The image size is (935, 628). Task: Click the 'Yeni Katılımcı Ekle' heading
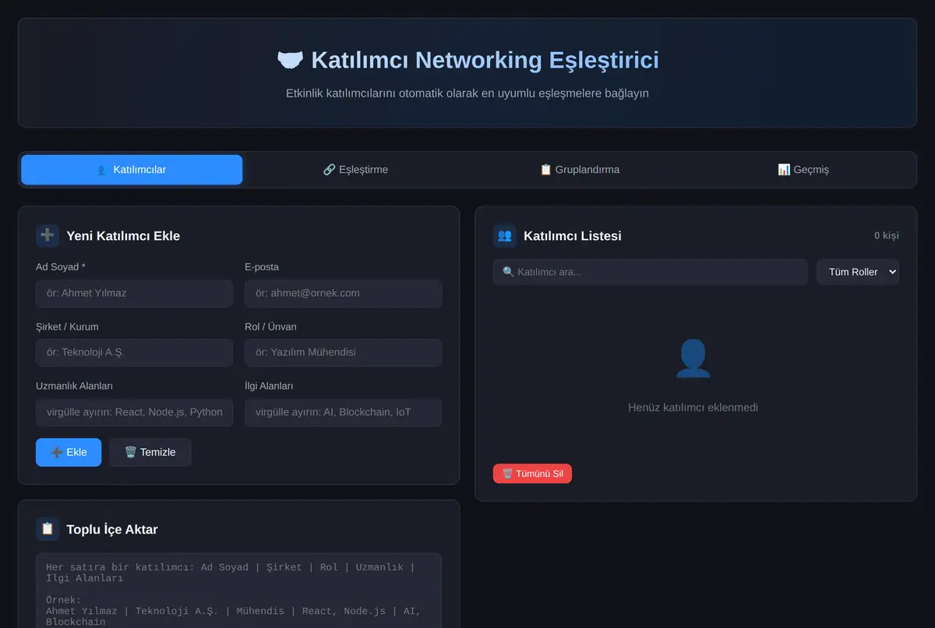[x=123, y=236]
